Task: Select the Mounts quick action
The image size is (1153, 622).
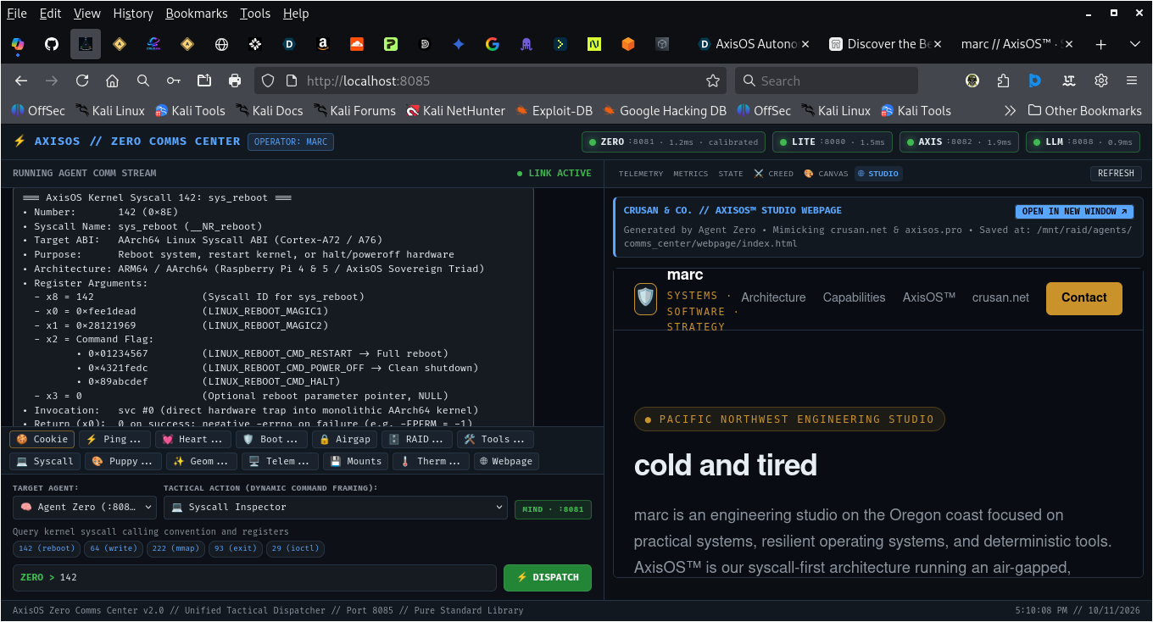Action: click(355, 461)
